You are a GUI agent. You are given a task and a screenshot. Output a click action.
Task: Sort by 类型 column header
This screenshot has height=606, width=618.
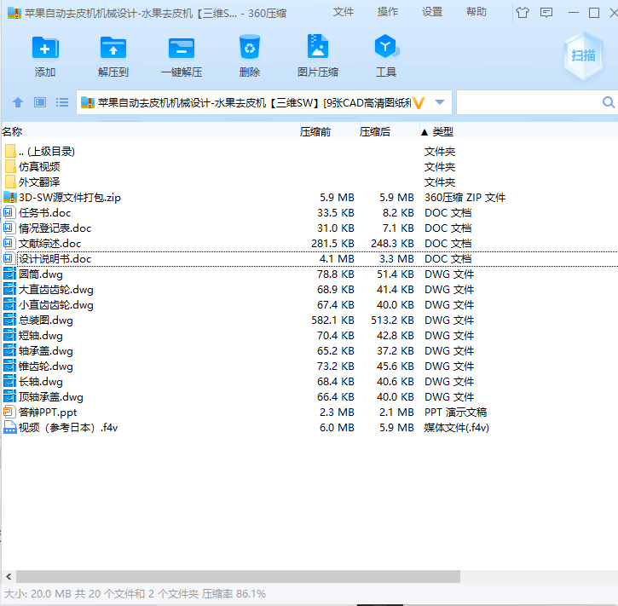coord(442,131)
